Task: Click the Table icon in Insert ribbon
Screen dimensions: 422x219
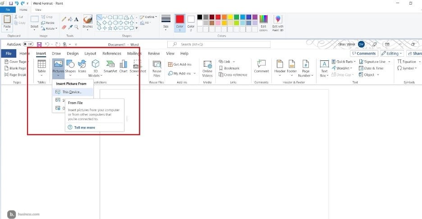Action: click(41, 66)
